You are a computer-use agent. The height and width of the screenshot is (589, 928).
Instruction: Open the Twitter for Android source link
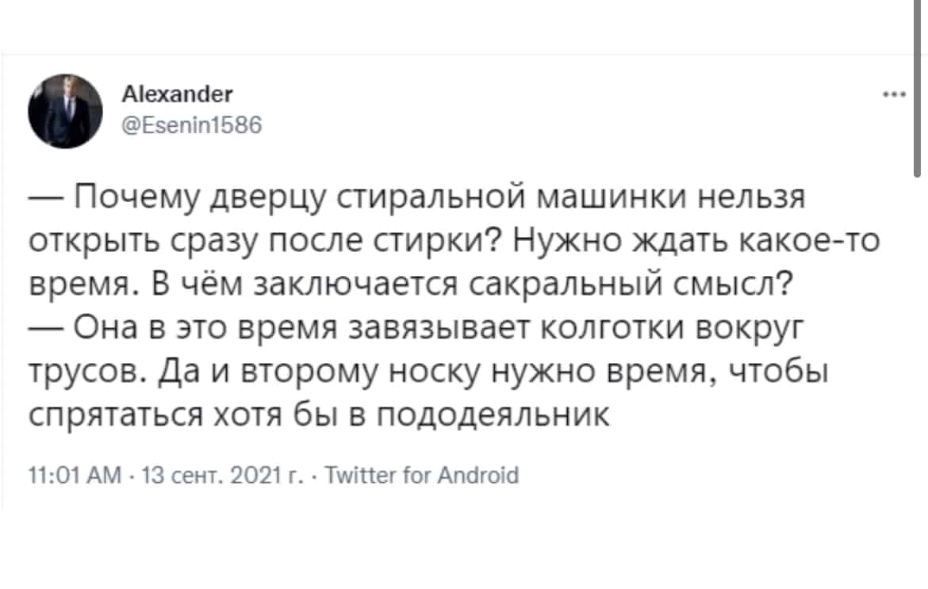tap(422, 475)
